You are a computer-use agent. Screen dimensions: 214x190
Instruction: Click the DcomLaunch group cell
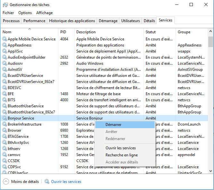click(189, 124)
